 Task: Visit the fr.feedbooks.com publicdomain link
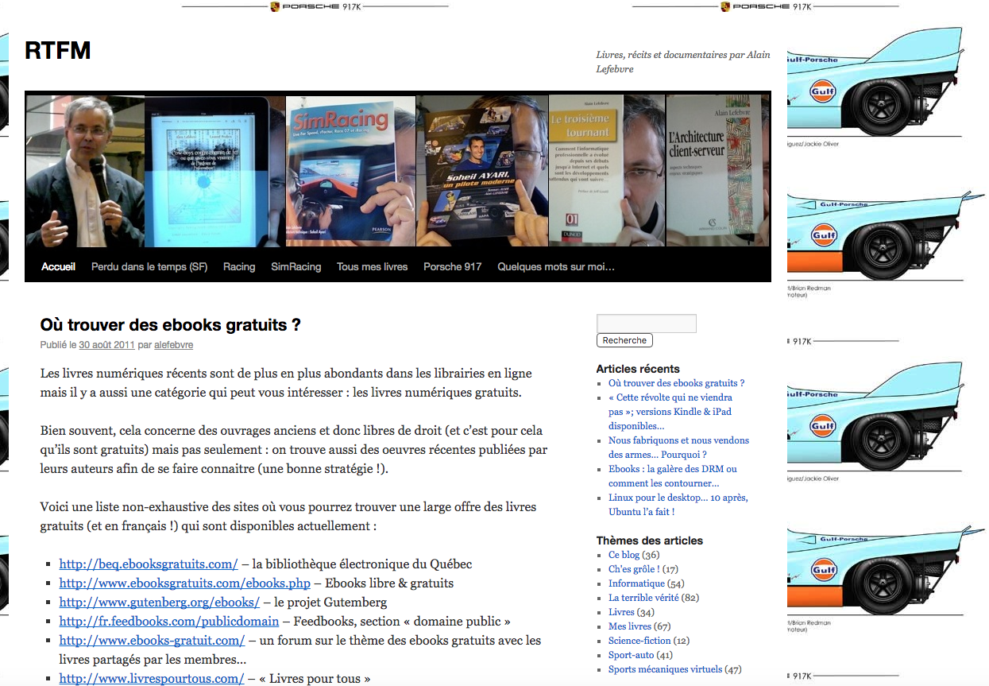(169, 622)
